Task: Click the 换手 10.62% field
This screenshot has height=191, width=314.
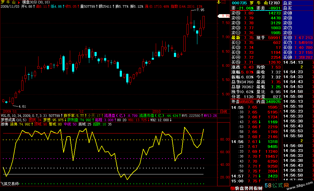Action: click(243, 92)
